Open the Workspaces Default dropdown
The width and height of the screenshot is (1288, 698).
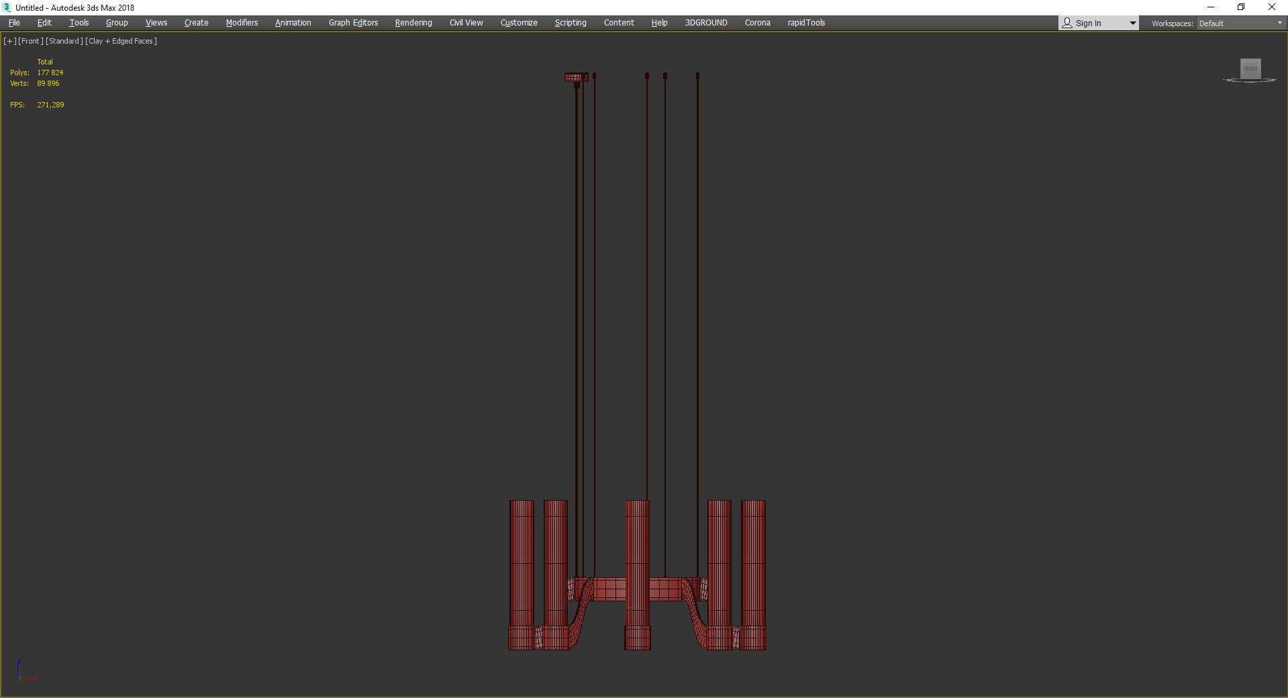tap(1240, 23)
